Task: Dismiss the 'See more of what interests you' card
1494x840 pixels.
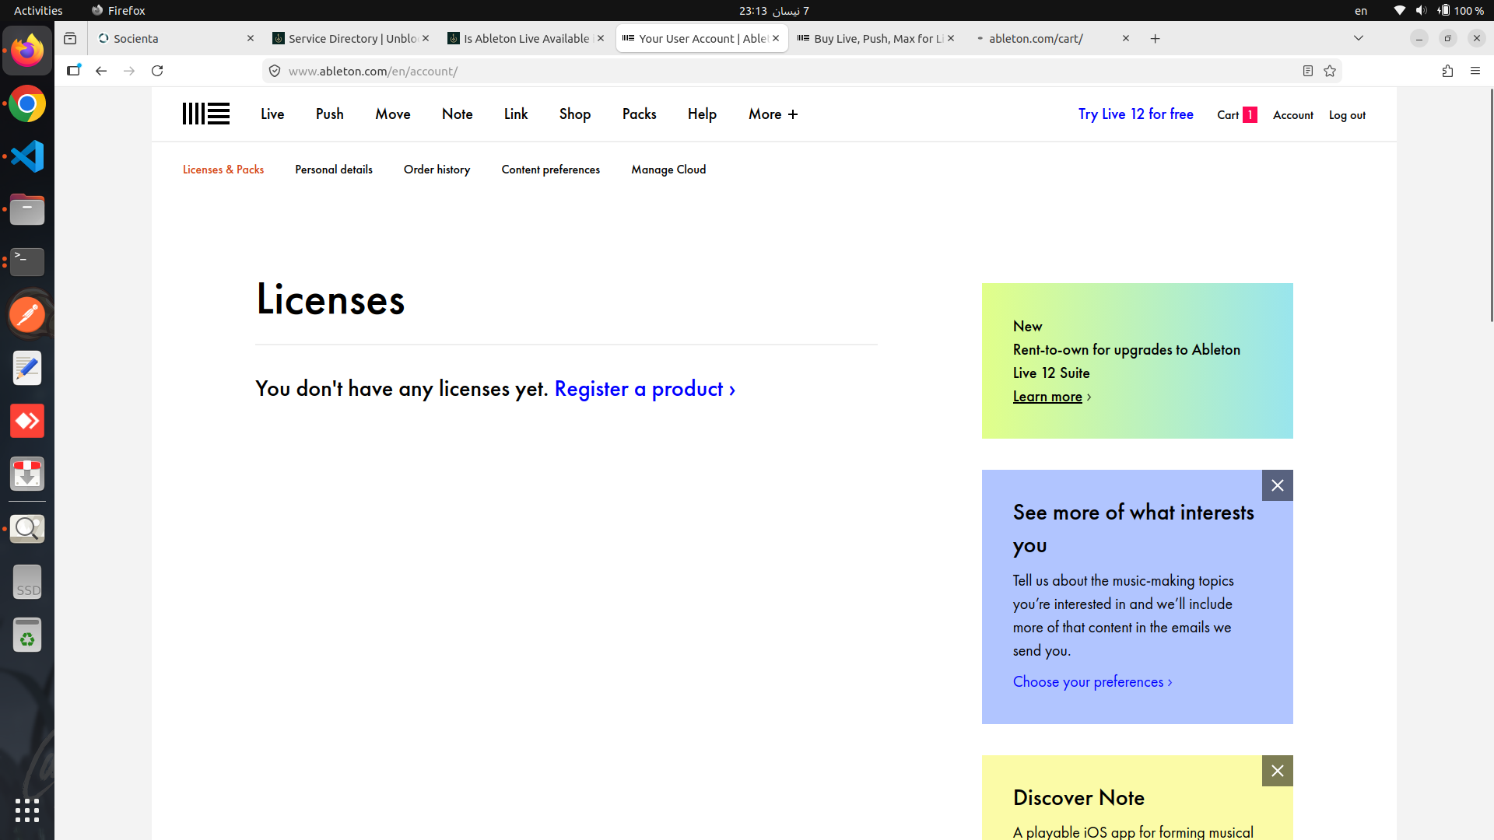Action: pyautogui.click(x=1277, y=485)
